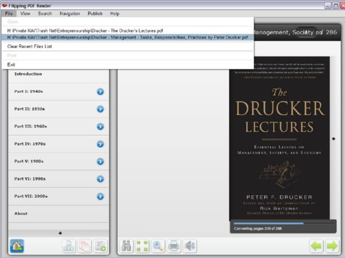Minimize the Flipping PDF Reader window
Viewport: 345px width, 258px height.
pyautogui.click(x=328, y=6)
